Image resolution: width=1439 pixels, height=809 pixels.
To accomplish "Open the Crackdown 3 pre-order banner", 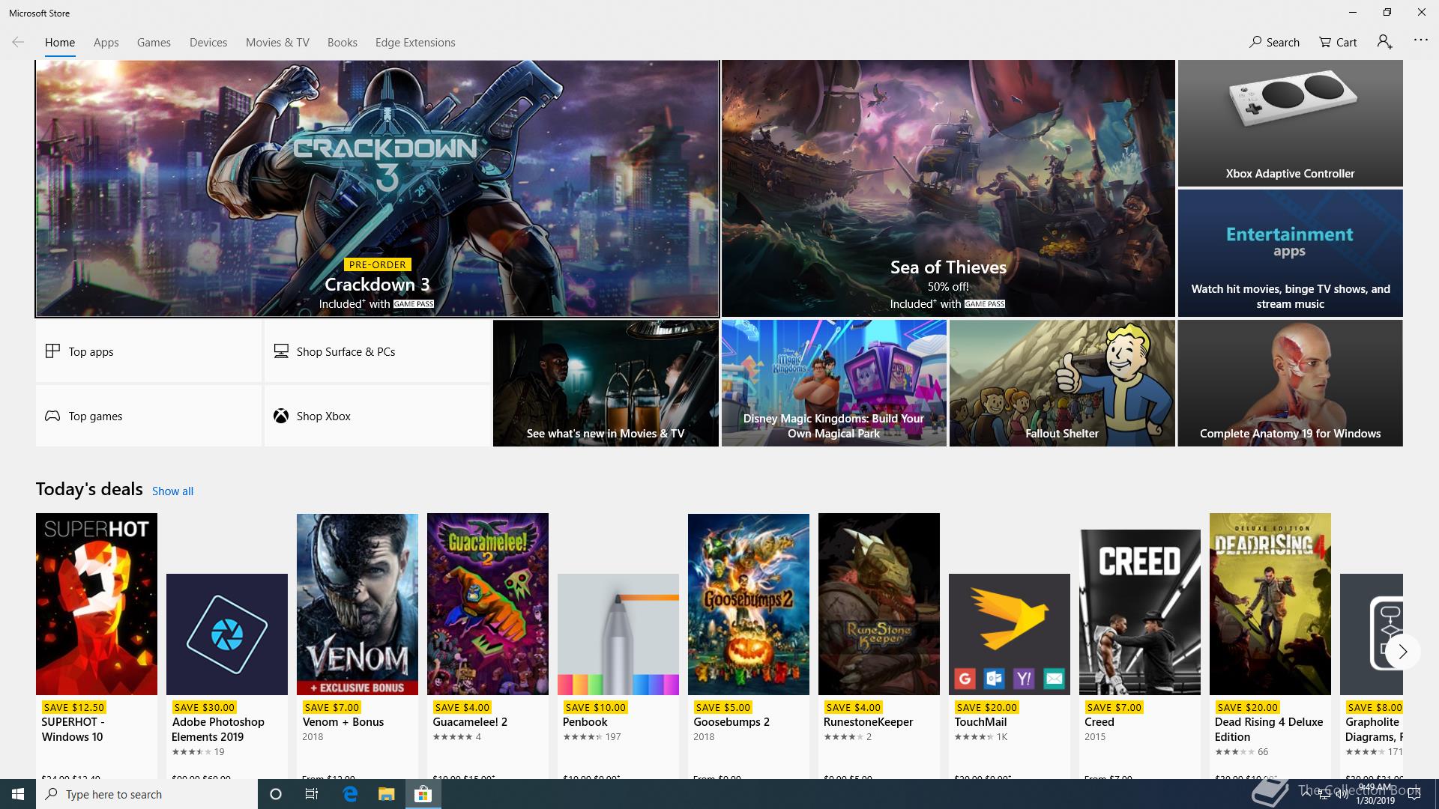I will coord(377,189).
